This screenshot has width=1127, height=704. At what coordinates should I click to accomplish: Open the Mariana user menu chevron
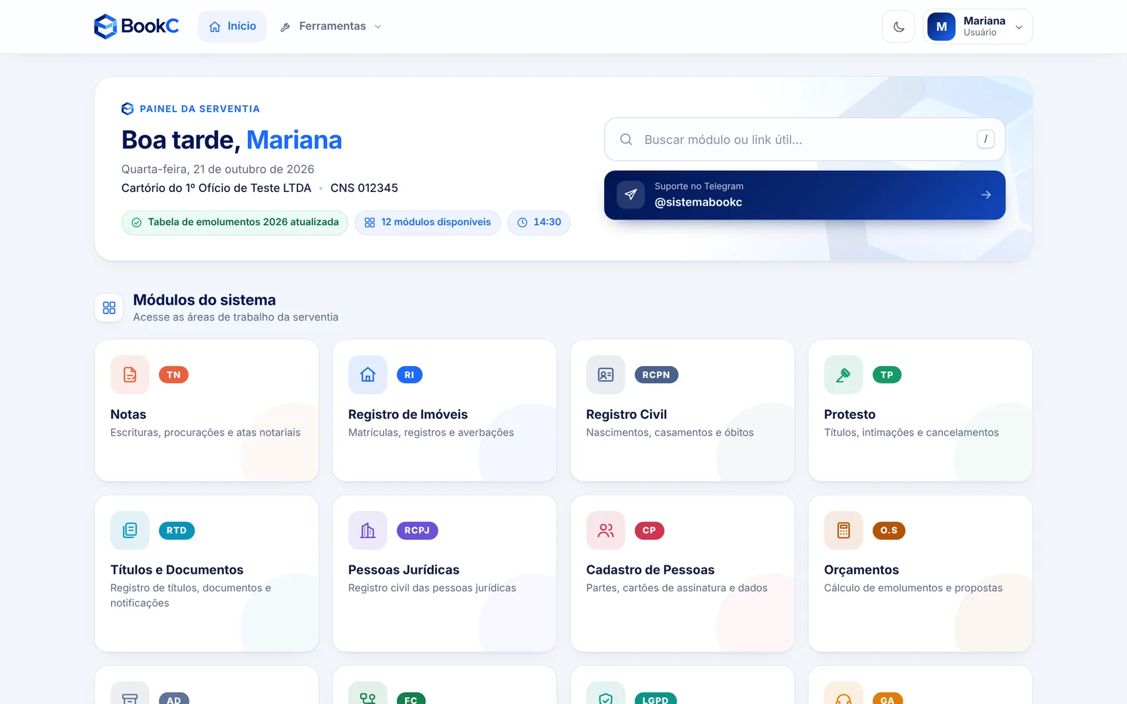point(1019,27)
